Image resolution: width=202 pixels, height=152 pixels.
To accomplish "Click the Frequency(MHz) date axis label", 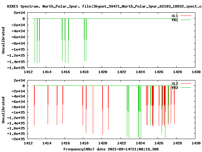I will [111, 149].
